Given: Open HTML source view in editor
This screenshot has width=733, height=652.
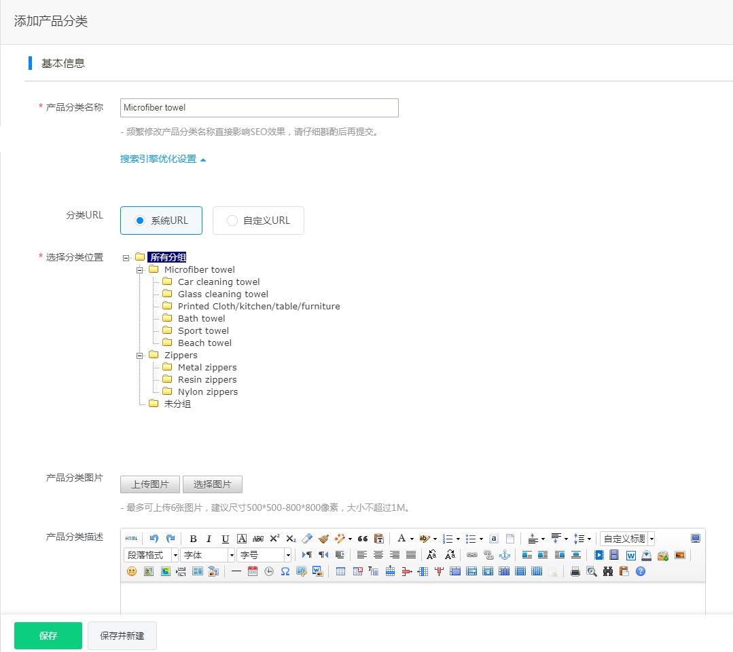Looking at the screenshot, I should point(131,539).
